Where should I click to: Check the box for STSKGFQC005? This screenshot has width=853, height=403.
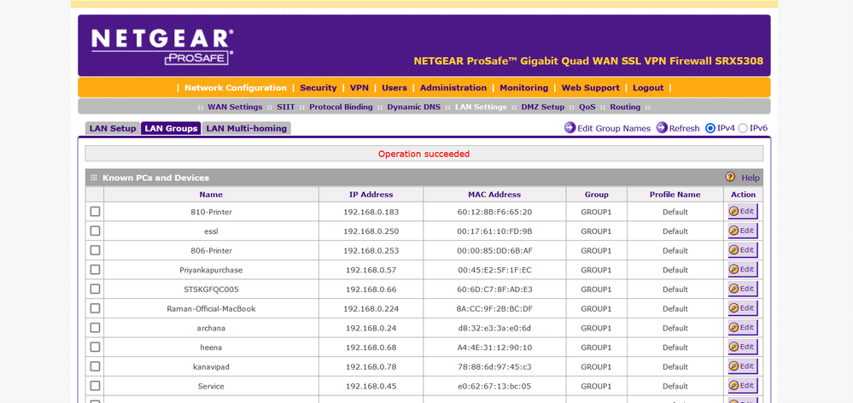tap(95, 289)
